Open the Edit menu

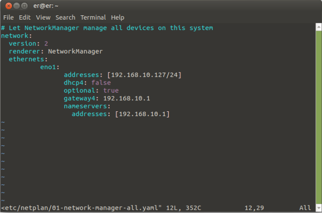coord(24,17)
